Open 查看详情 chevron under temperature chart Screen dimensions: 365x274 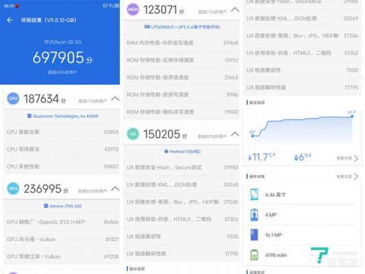tap(356, 158)
